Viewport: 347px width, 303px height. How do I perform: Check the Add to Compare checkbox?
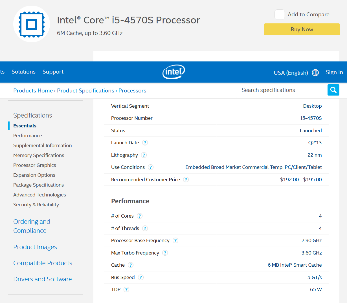(280, 15)
